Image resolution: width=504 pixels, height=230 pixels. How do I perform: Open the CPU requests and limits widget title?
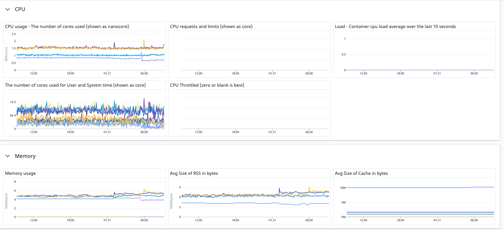coord(211,26)
